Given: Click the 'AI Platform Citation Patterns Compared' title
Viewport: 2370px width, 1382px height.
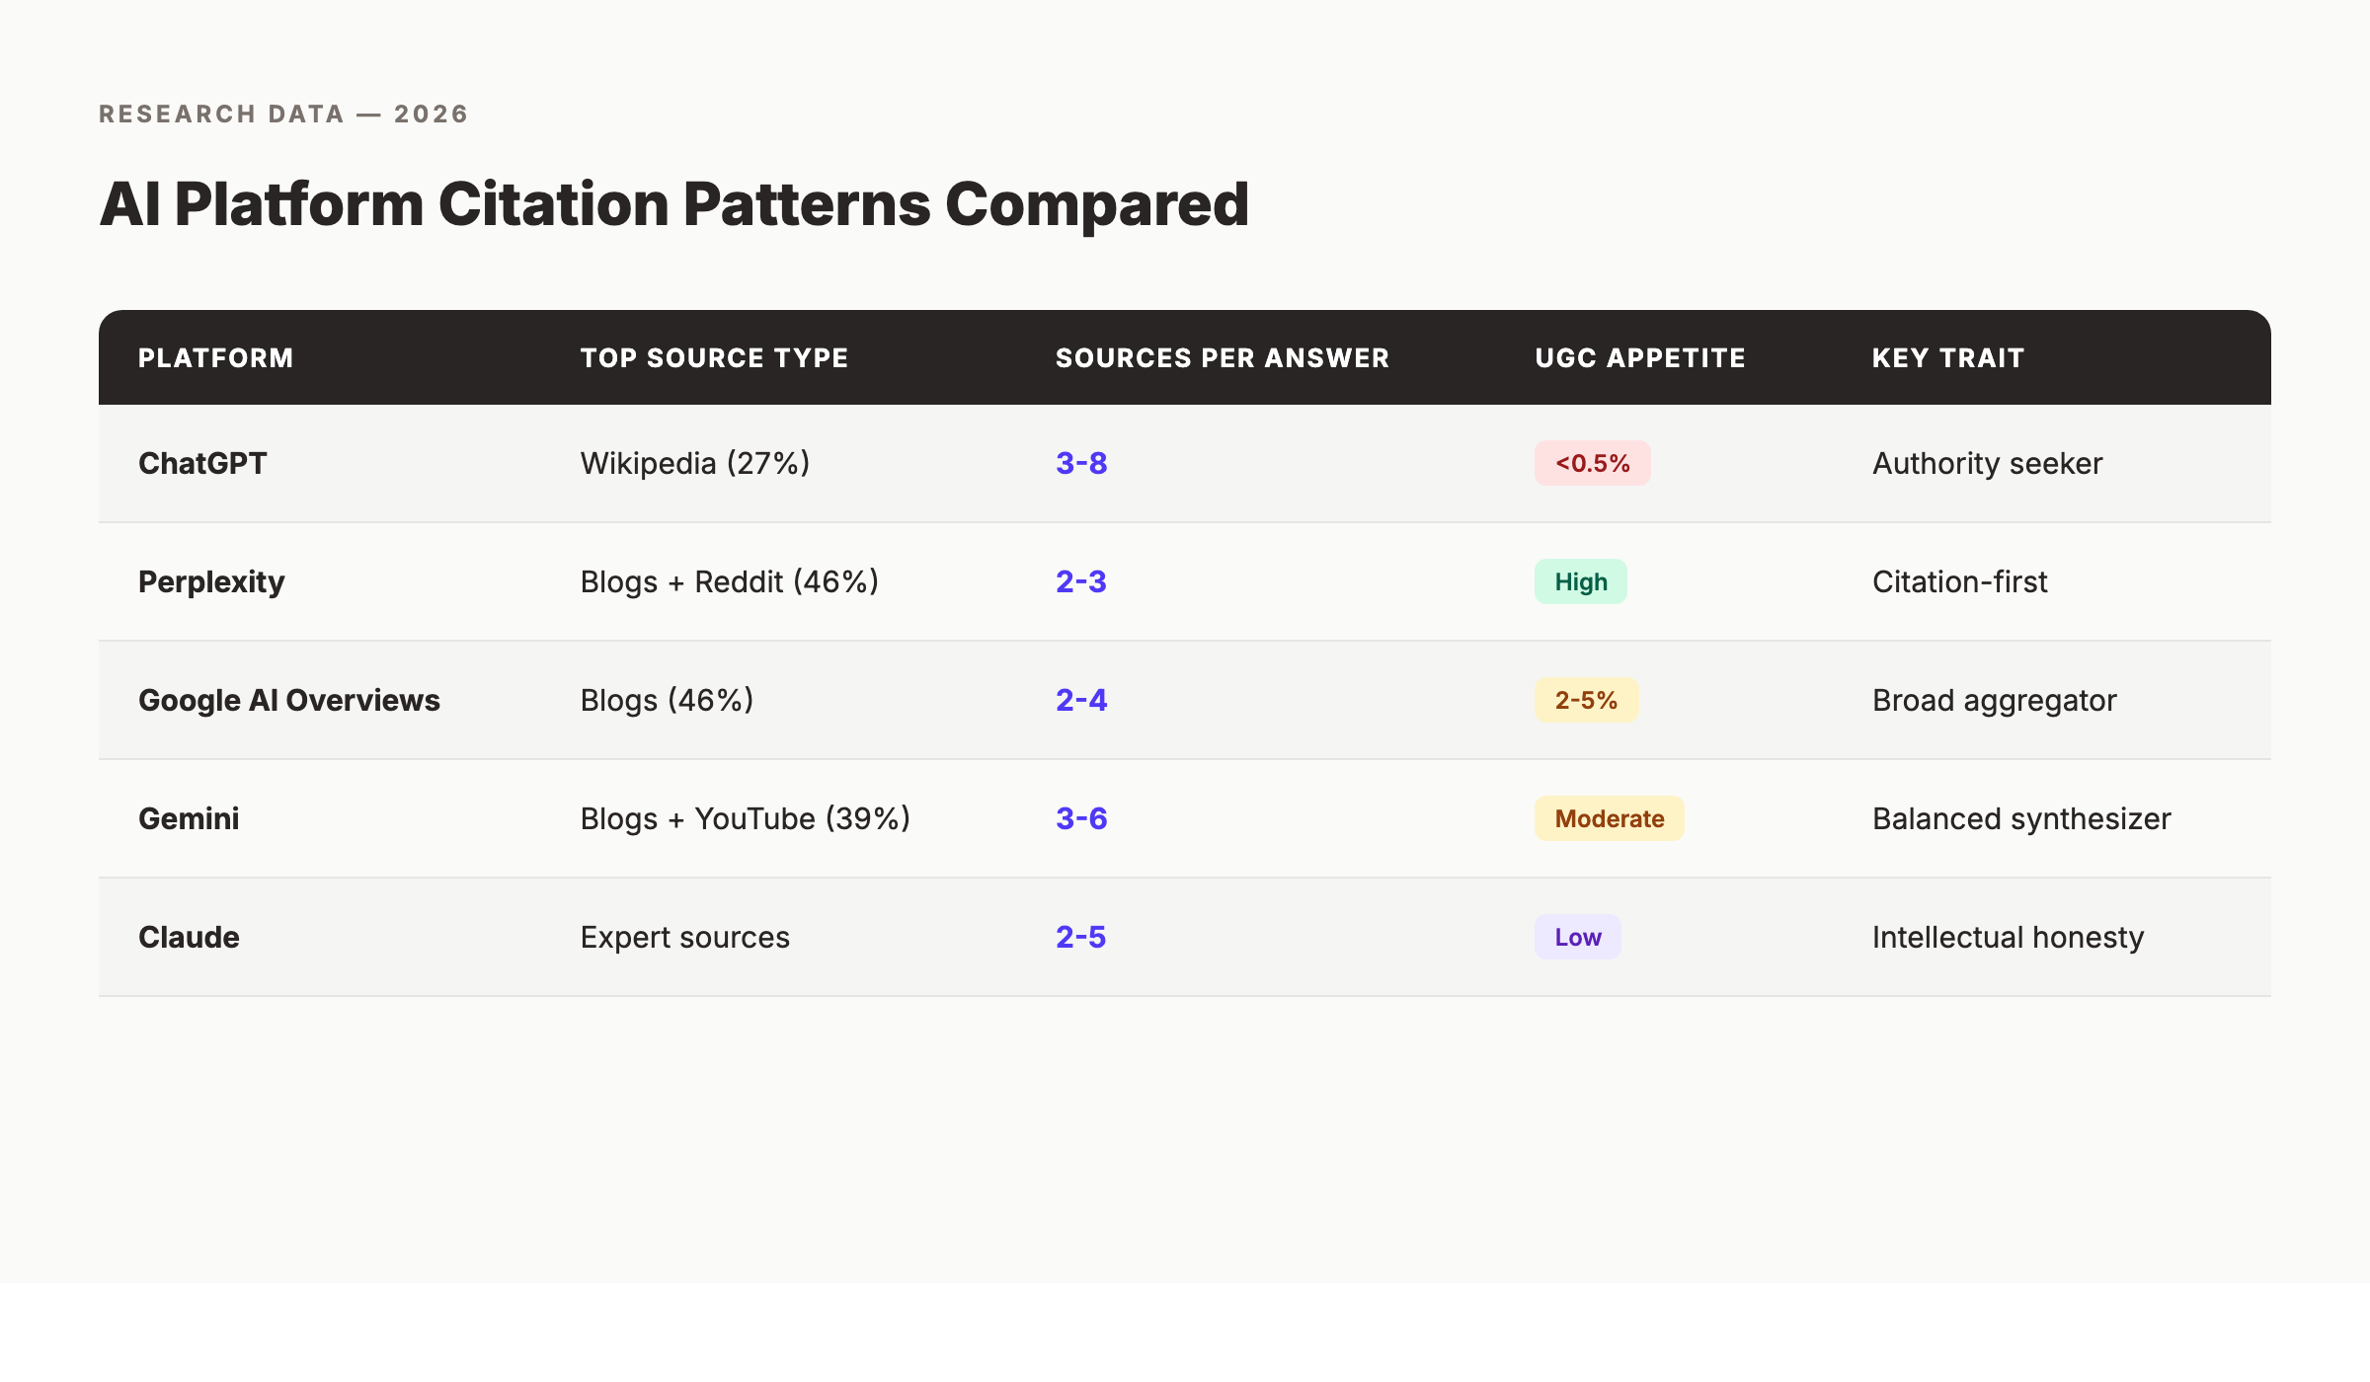Looking at the screenshot, I should (x=674, y=204).
